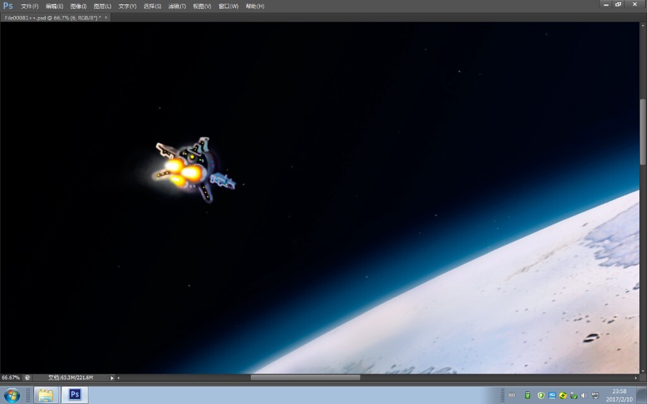Open the 窗口(W) menu
The width and height of the screenshot is (647, 404).
click(x=228, y=6)
